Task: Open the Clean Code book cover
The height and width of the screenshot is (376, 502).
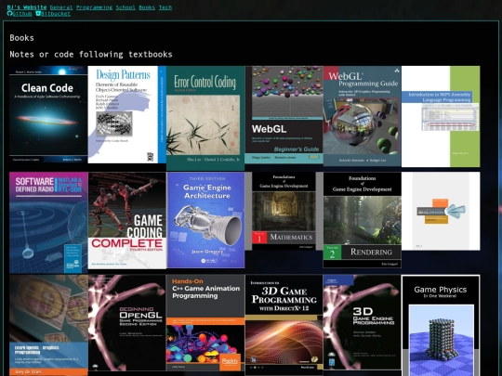Action: tap(48, 114)
